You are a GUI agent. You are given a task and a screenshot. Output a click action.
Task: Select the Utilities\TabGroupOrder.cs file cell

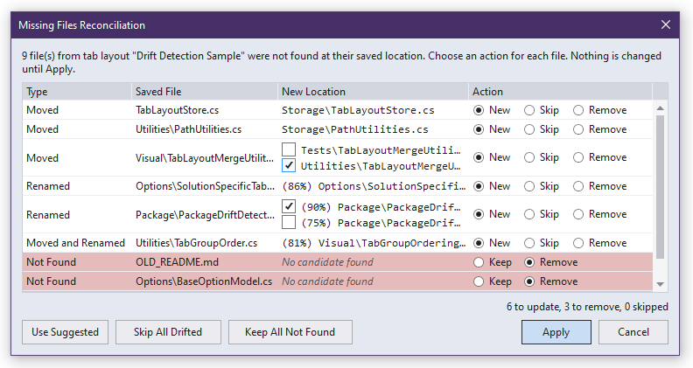(196, 243)
